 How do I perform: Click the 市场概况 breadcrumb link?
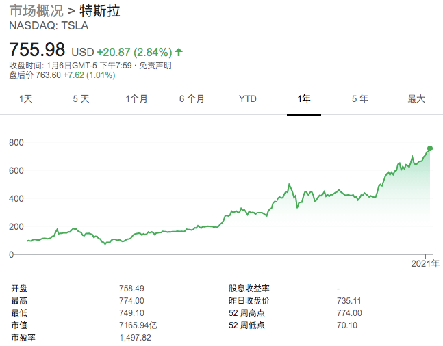pos(36,12)
